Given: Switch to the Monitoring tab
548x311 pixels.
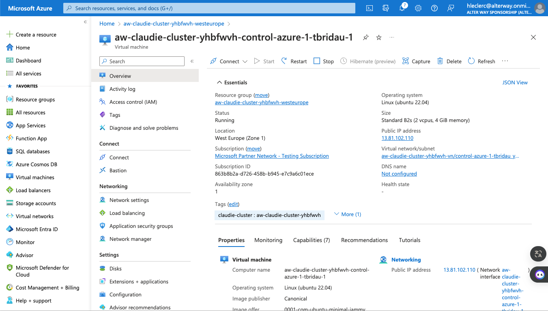Looking at the screenshot, I should pyautogui.click(x=268, y=240).
